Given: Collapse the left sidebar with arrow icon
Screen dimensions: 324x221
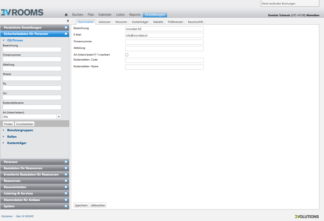Looking at the screenshot, I should pyautogui.click(x=67, y=21).
